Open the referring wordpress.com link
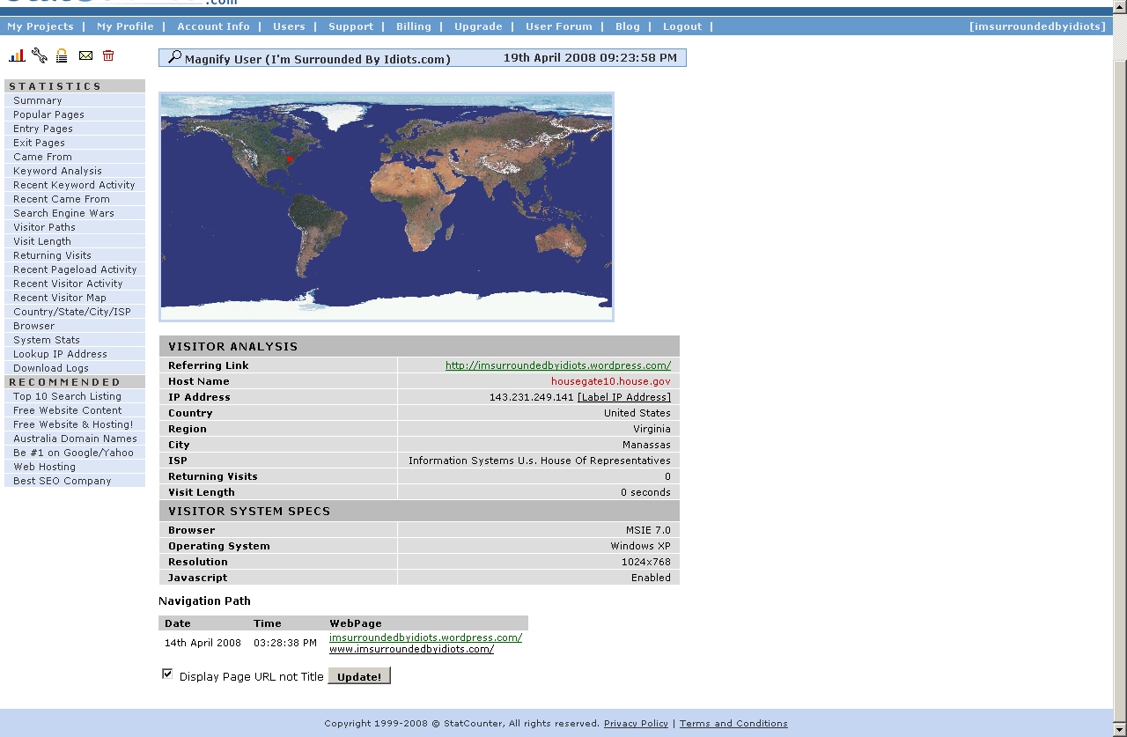 (x=558, y=365)
